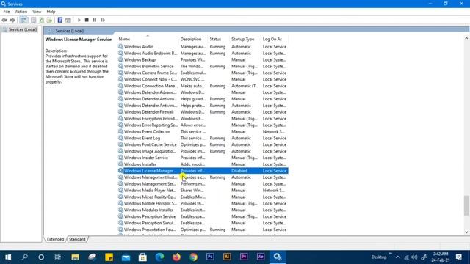470x264 pixels.
Task: Open Illustrator from the taskbar
Action: point(227,257)
